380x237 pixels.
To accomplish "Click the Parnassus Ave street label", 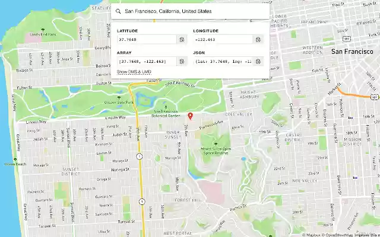I will [x=211, y=125].
